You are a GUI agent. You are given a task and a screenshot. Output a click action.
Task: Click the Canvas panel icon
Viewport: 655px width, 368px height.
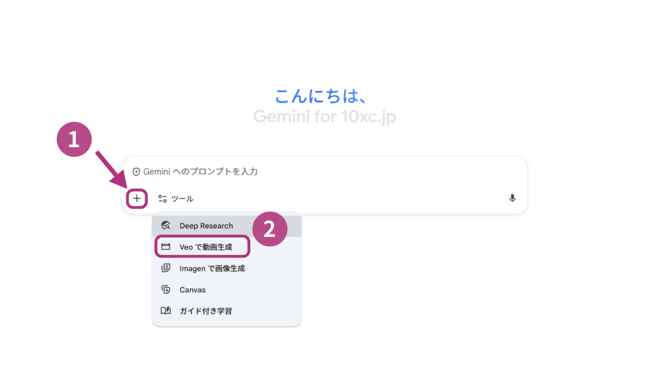pyautogui.click(x=166, y=290)
